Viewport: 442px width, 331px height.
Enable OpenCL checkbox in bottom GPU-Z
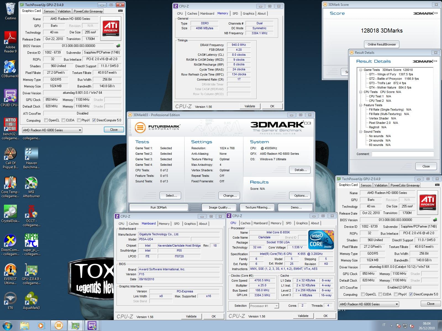[363, 294]
